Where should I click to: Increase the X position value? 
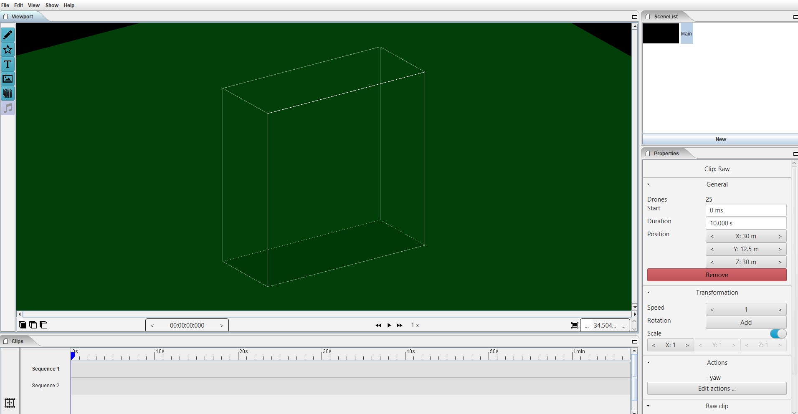click(780, 236)
